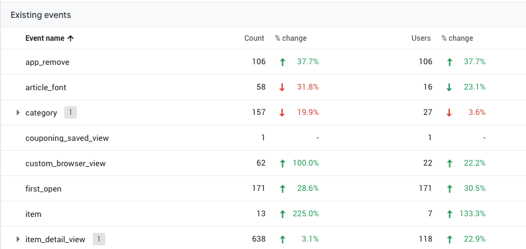Click the Existing events section title
The height and width of the screenshot is (249, 526).
click(40, 14)
